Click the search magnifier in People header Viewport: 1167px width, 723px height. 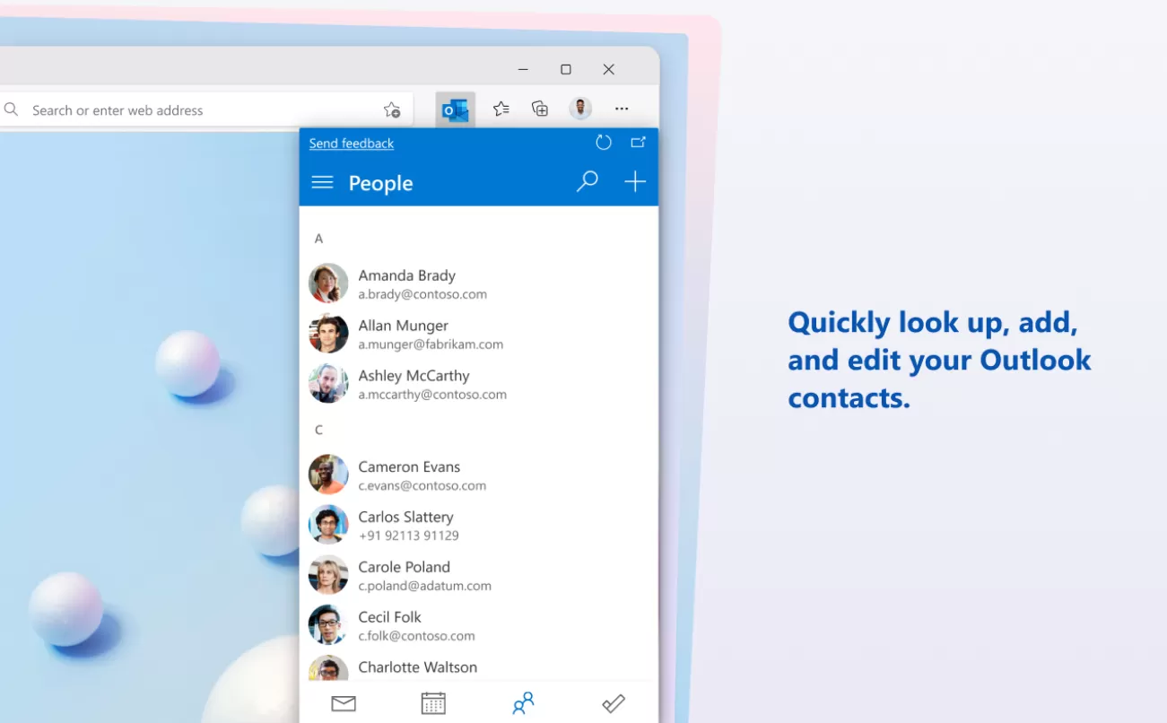(x=587, y=182)
